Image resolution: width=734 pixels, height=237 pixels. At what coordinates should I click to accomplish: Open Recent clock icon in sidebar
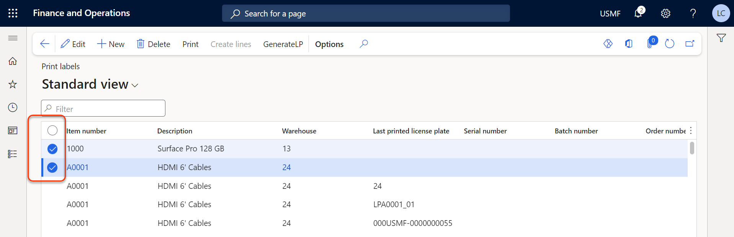13,107
